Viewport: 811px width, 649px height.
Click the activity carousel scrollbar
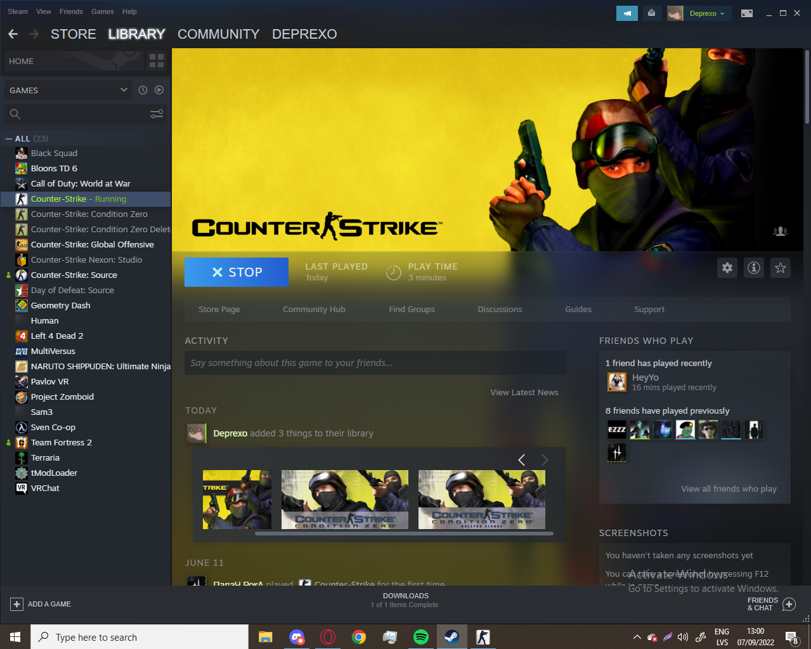pos(404,534)
